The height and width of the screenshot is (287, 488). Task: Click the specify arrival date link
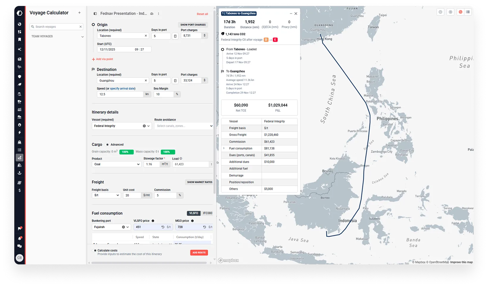point(122,88)
